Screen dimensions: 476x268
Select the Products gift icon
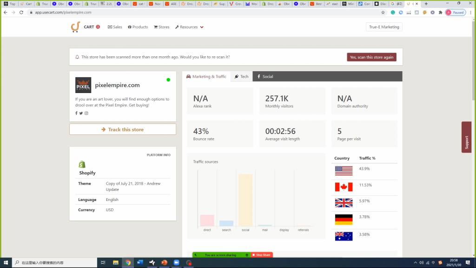click(x=130, y=27)
